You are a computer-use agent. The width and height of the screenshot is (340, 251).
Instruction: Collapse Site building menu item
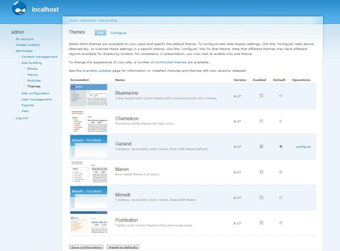tap(31, 63)
